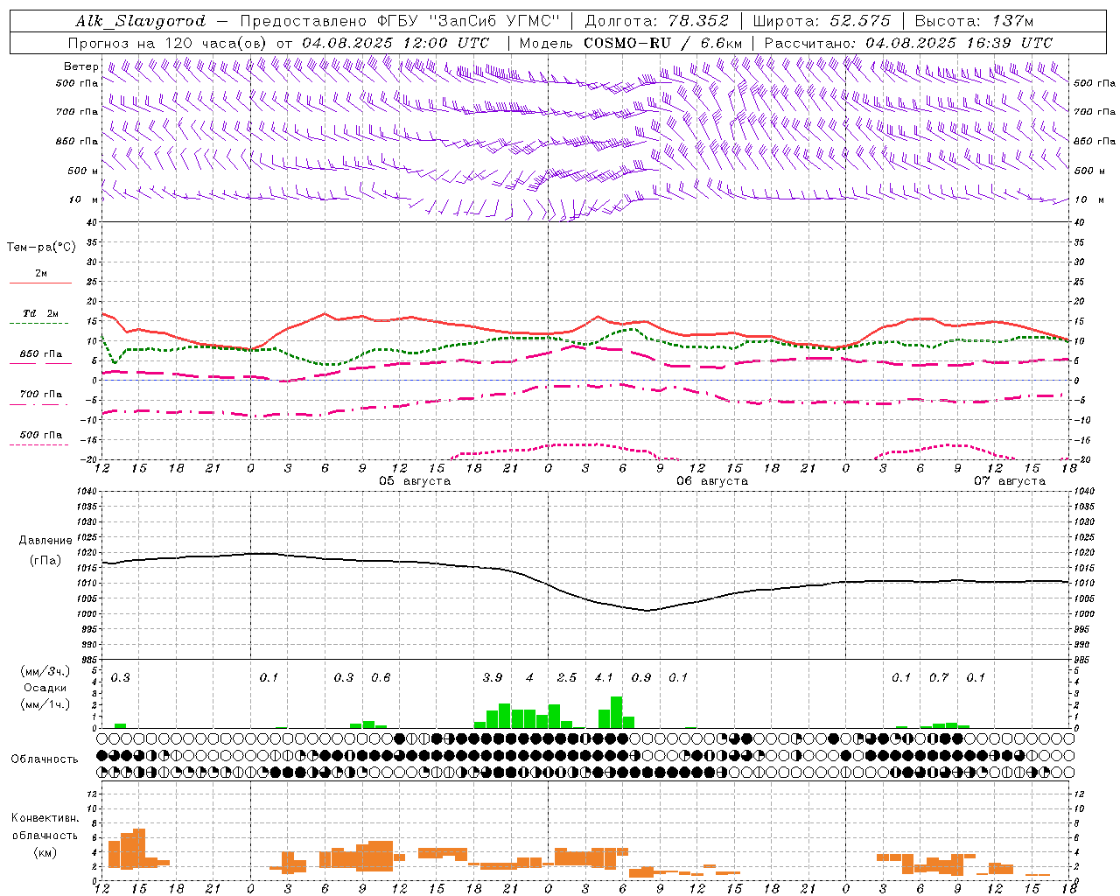Click the 500 гПа temperature legend entry below 700 гПа

tap(40, 435)
